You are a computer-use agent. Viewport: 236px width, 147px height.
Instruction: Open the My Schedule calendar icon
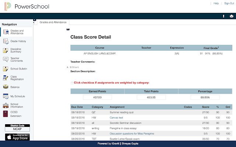[x=6, y=96]
